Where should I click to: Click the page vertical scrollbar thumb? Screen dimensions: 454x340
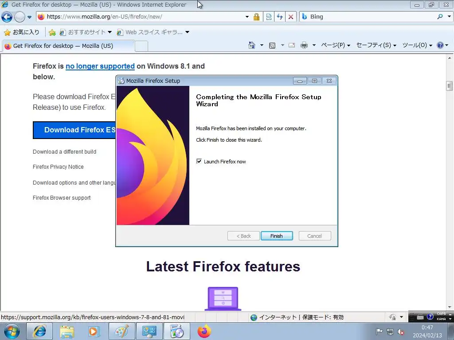(450, 86)
